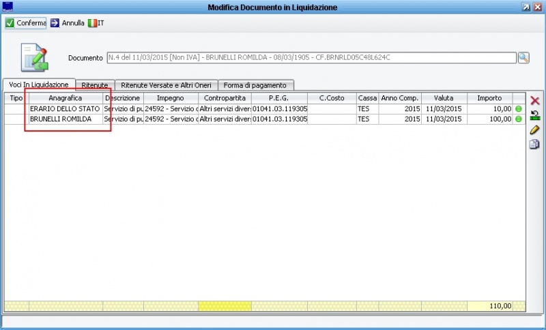Switch to the Ritenute tab
Viewport: 546px width, 330px height.
(x=94, y=85)
